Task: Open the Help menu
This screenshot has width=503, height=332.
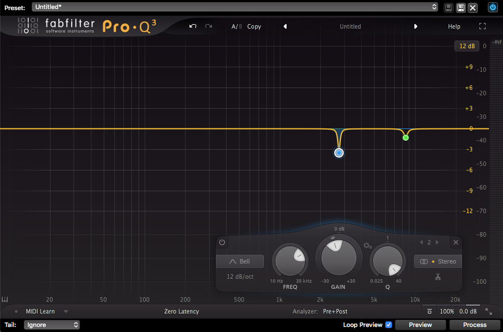Action: (x=454, y=26)
